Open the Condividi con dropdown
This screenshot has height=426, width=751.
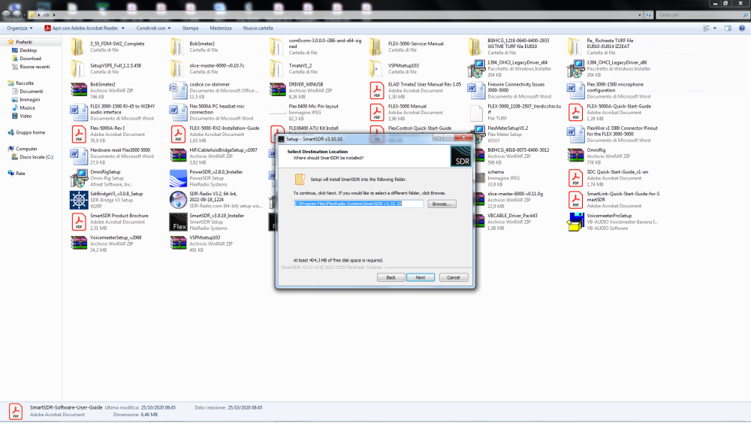(153, 29)
